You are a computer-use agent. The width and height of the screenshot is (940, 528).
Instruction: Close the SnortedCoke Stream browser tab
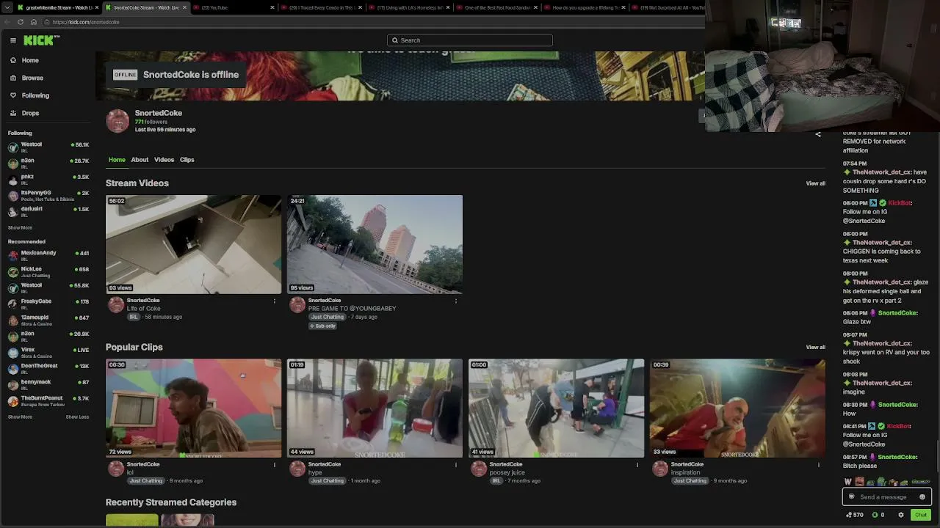(184, 7)
